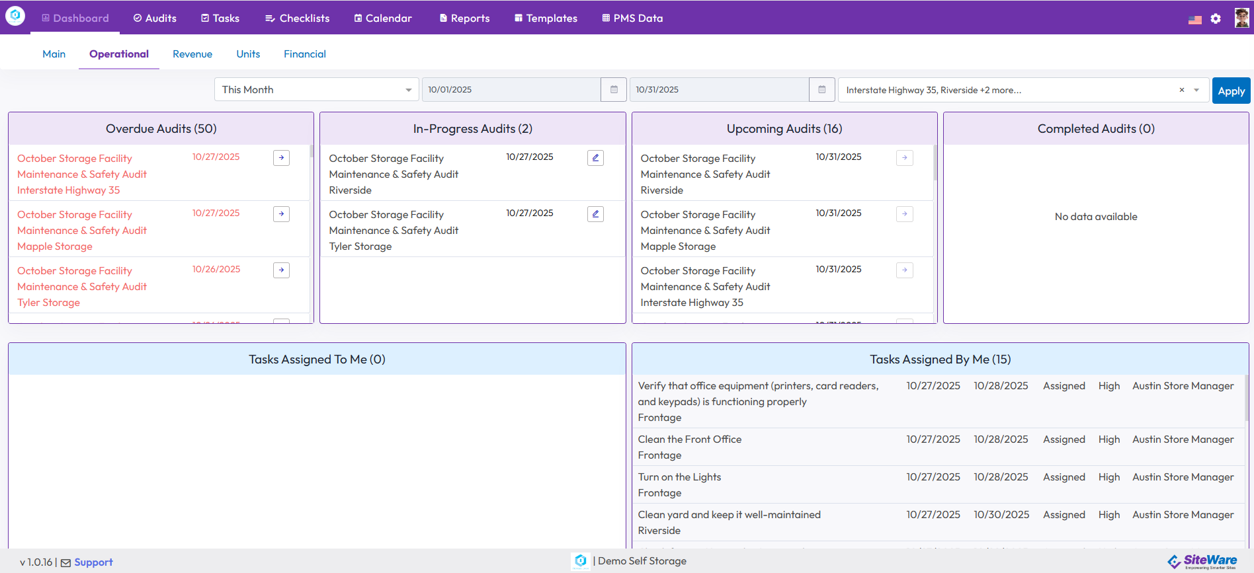The width and height of the screenshot is (1254, 573).
Task: Edit in-progress Tyler Storage audit
Action: 595,214
